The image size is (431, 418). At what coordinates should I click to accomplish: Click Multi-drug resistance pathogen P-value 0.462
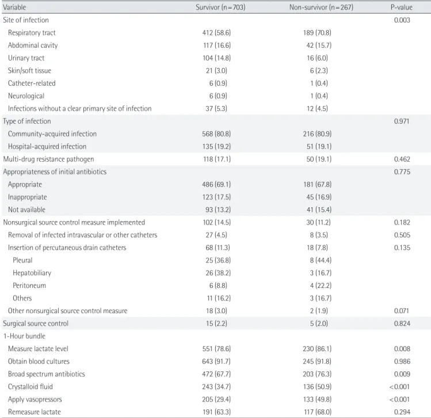[x=402, y=159]
